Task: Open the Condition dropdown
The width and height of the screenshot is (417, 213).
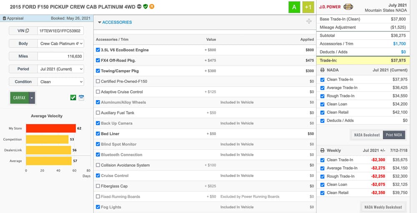Action: click(60, 82)
